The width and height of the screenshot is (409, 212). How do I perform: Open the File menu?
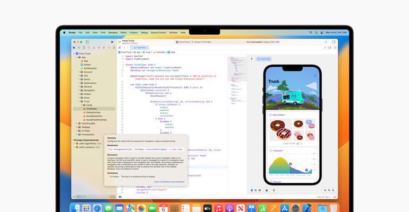click(x=80, y=32)
